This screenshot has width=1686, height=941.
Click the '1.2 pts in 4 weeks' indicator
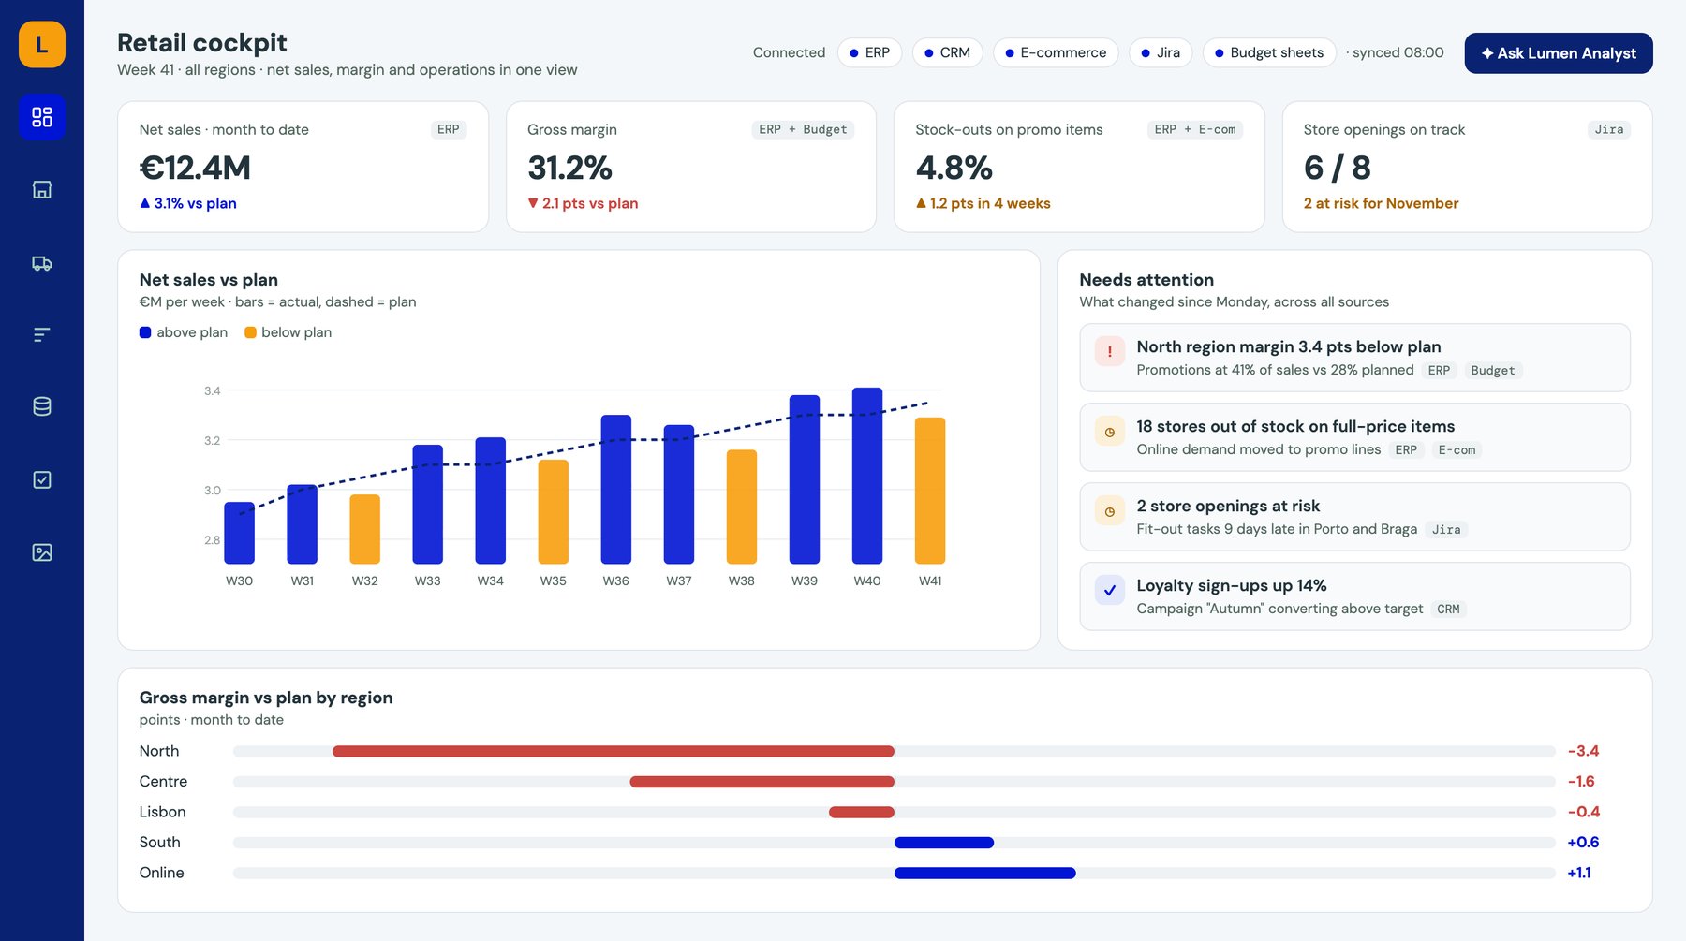(983, 203)
